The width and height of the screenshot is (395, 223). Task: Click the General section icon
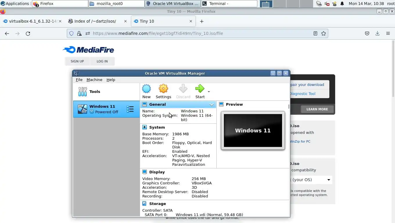144,104
